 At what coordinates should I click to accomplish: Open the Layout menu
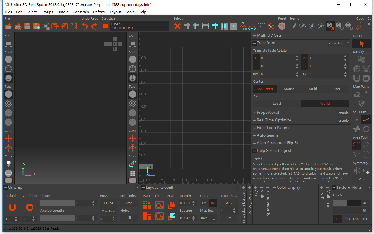[x=115, y=12]
